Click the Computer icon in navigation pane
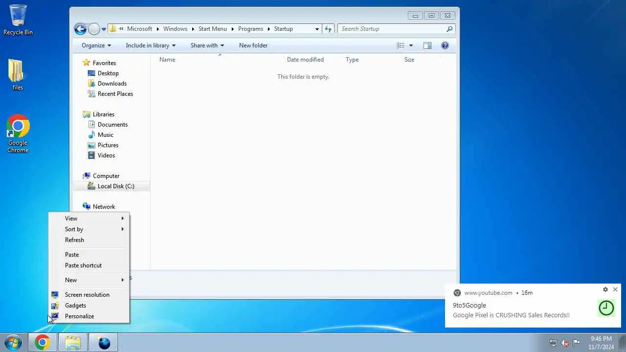Image resolution: width=626 pixels, height=352 pixels. pyautogui.click(x=87, y=176)
